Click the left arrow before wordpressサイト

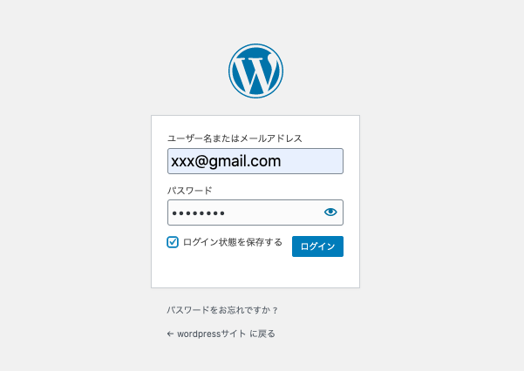[170, 334]
